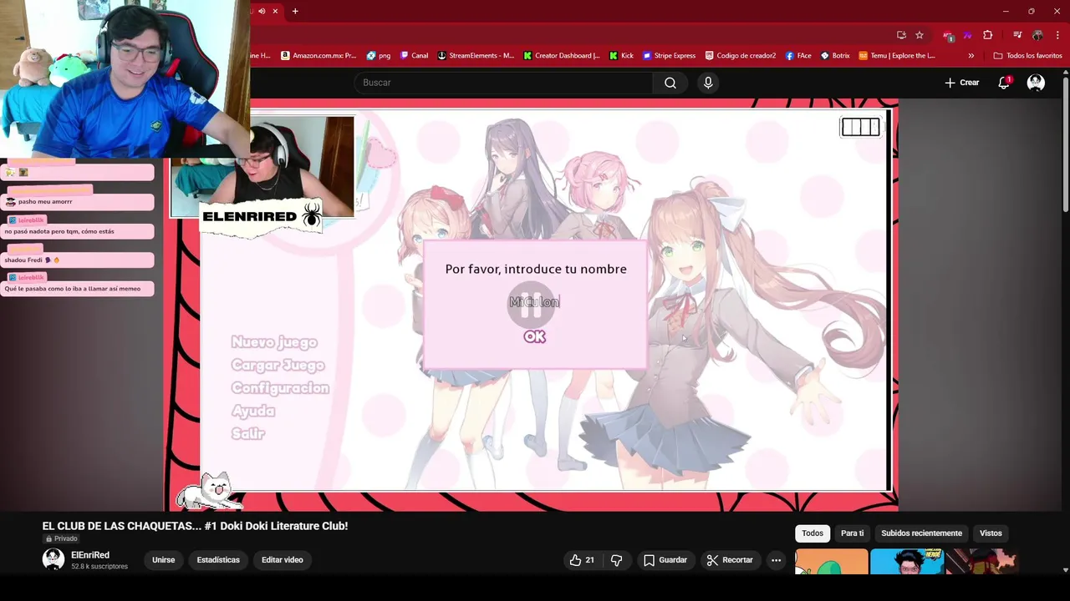Image resolution: width=1070 pixels, height=601 pixels.
Task: Click the Recortar scissors button
Action: pyautogui.click(x=730, y=560)
